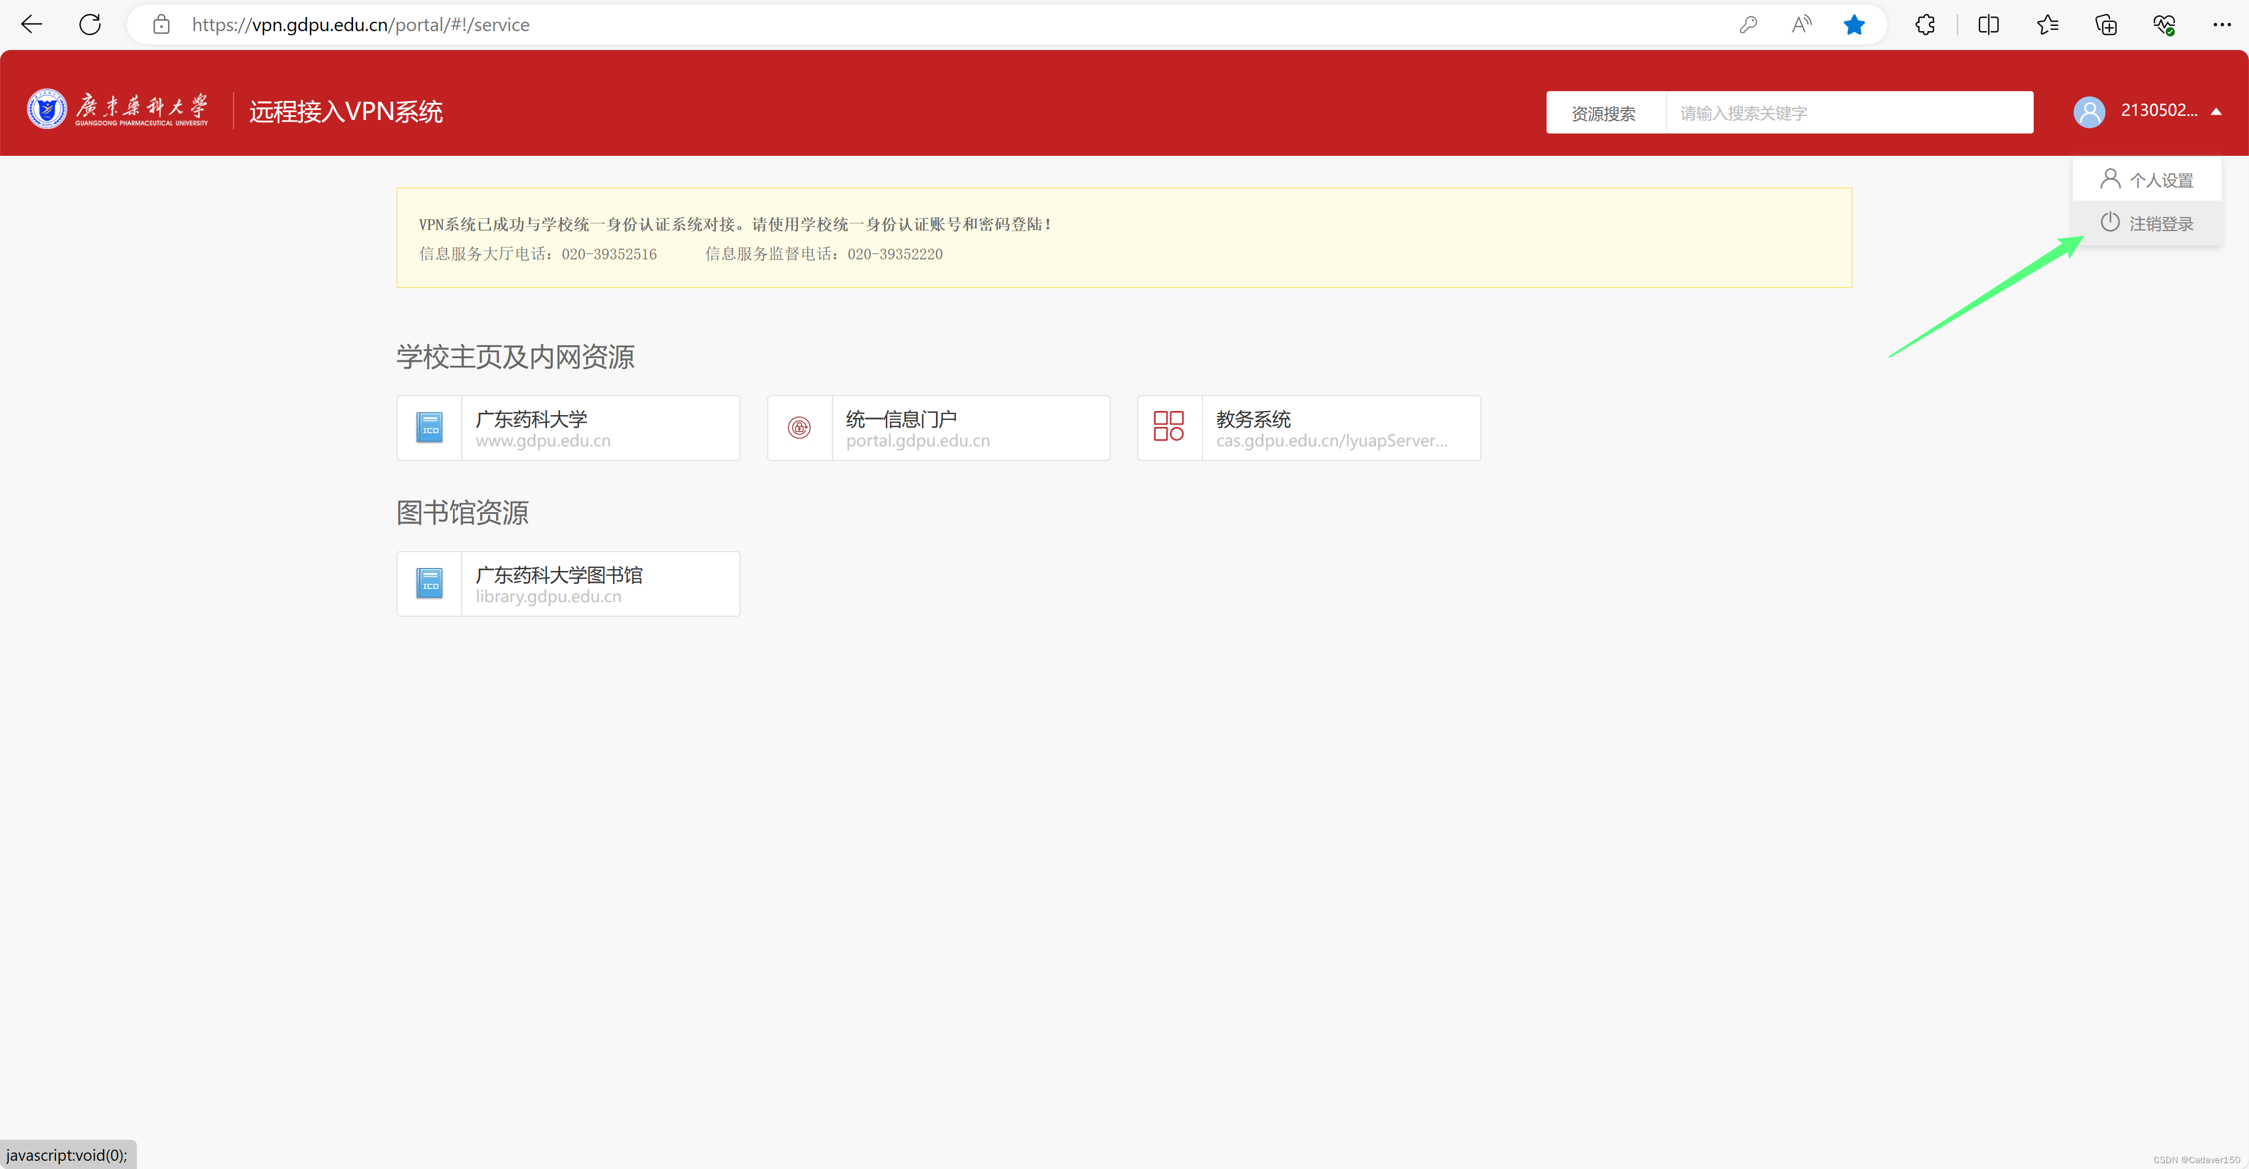Image resolution: width=2249 pixels, height=1169 pixels.
Task: Click the site lock info icon
Action: pos(161,25)
